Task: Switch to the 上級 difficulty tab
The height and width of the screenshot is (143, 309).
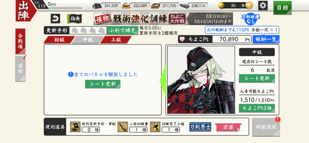Action: click(116, 40)
